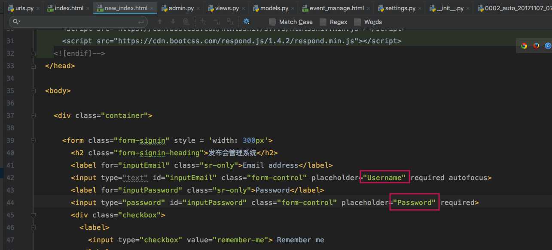Click the index.html file type icon

(x=50, y=8)
